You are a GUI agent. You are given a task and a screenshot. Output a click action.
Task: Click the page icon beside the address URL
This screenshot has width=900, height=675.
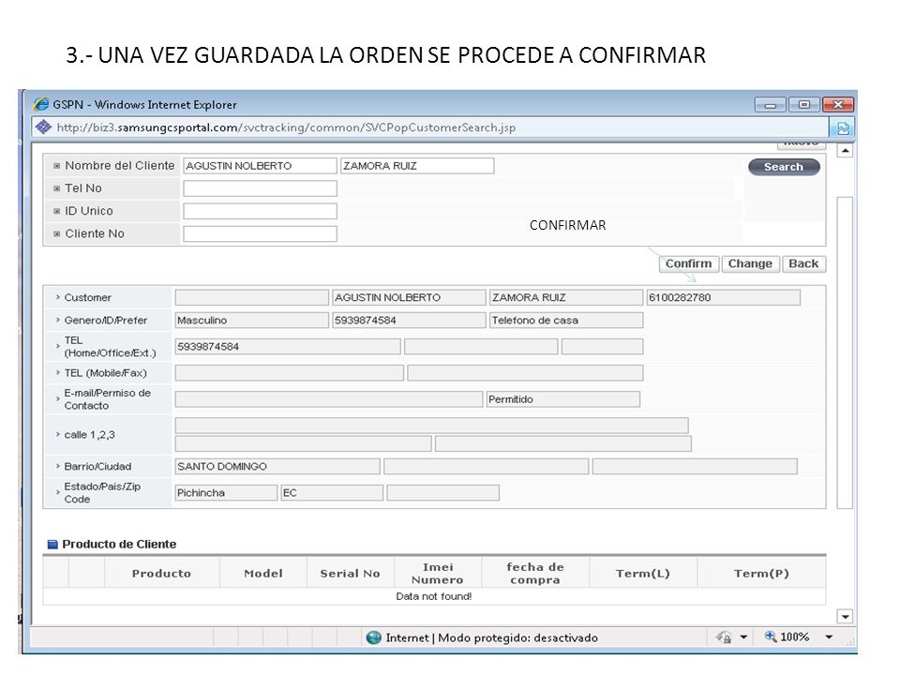[x=43, y=127]
